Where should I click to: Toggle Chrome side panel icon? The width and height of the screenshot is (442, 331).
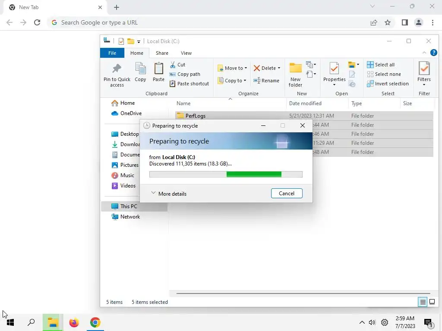click(405, 22)
